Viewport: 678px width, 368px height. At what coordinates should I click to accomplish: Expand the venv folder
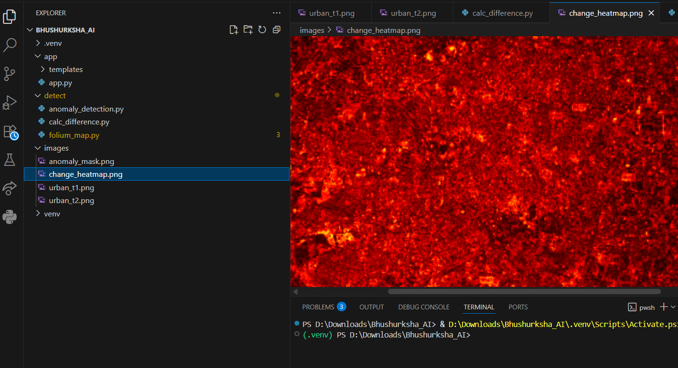click(38, 214)
